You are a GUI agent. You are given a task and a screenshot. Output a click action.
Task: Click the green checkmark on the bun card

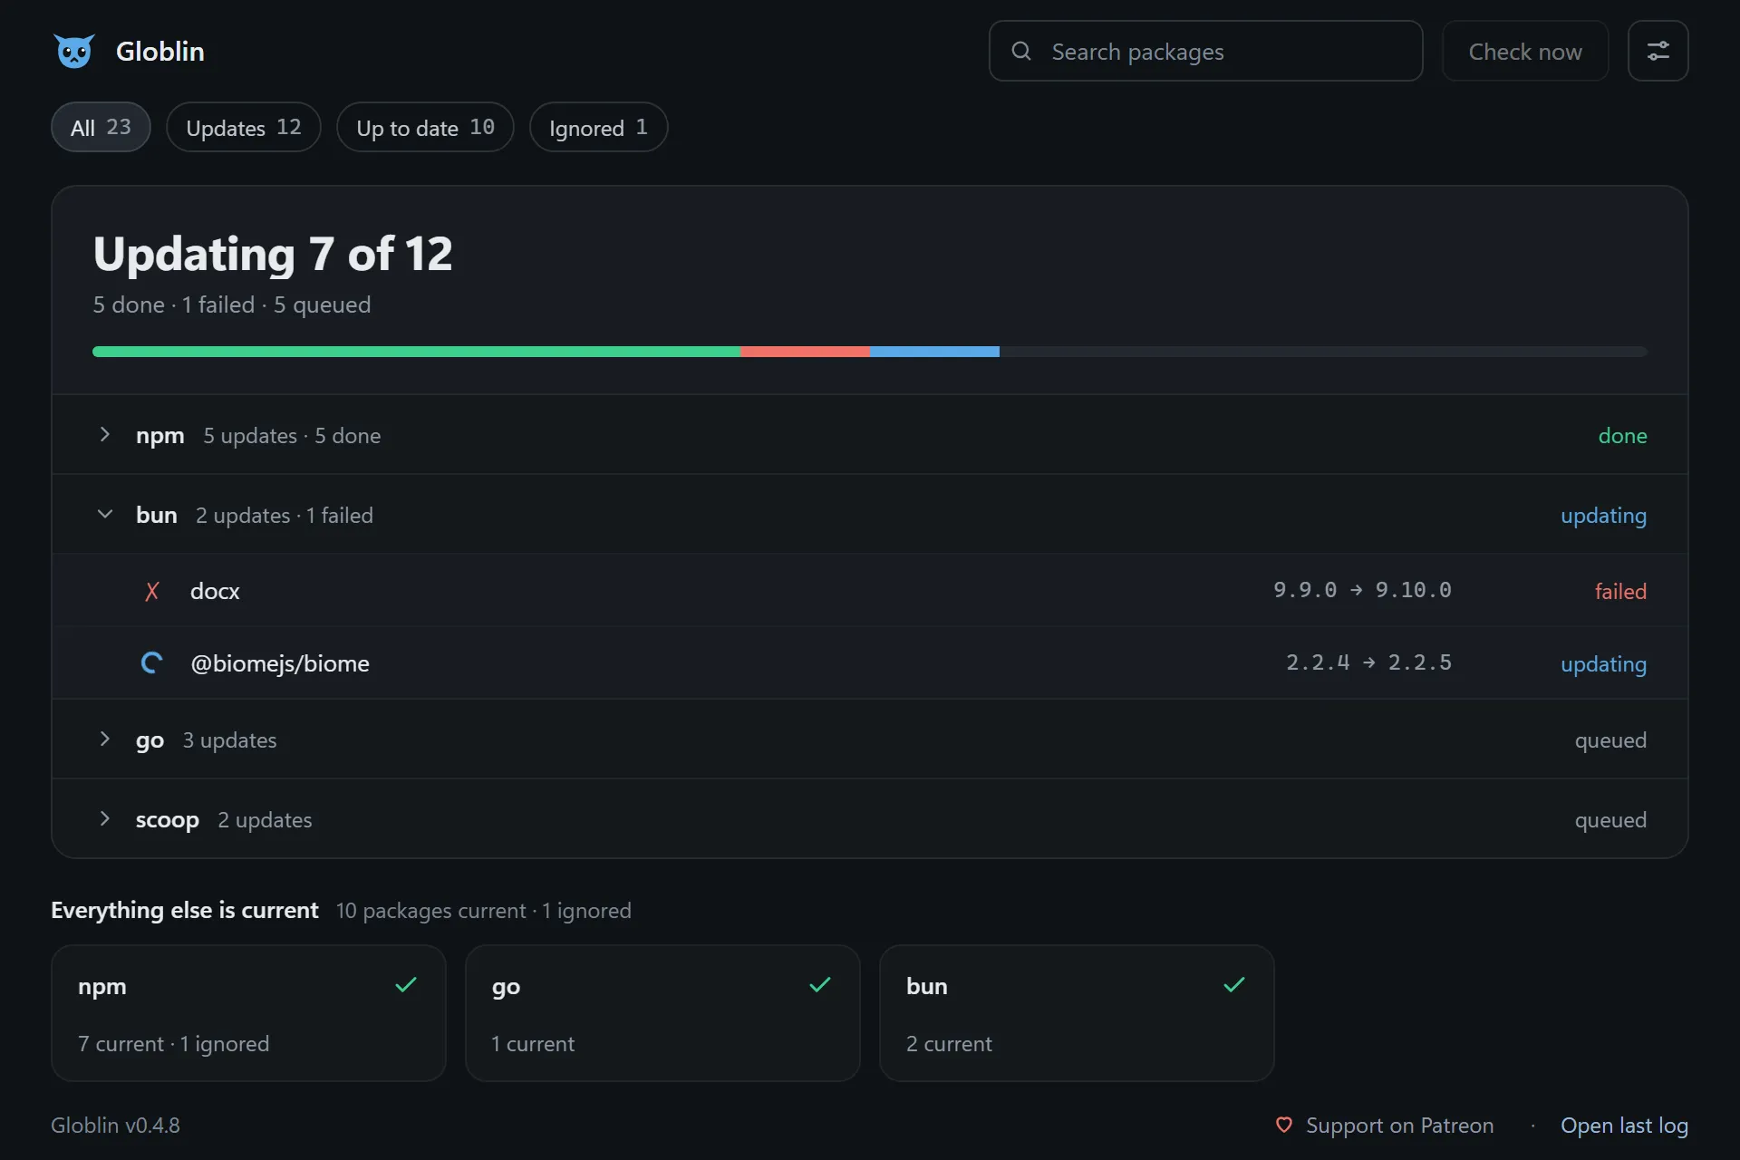coord(1234,984)
